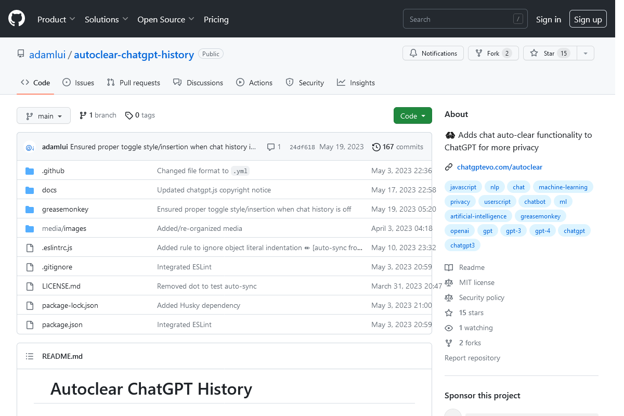Click the scales icon beside MIT license
Image resolution: width=624 pixels, height=416 pixels.
(x=448, y=282)
